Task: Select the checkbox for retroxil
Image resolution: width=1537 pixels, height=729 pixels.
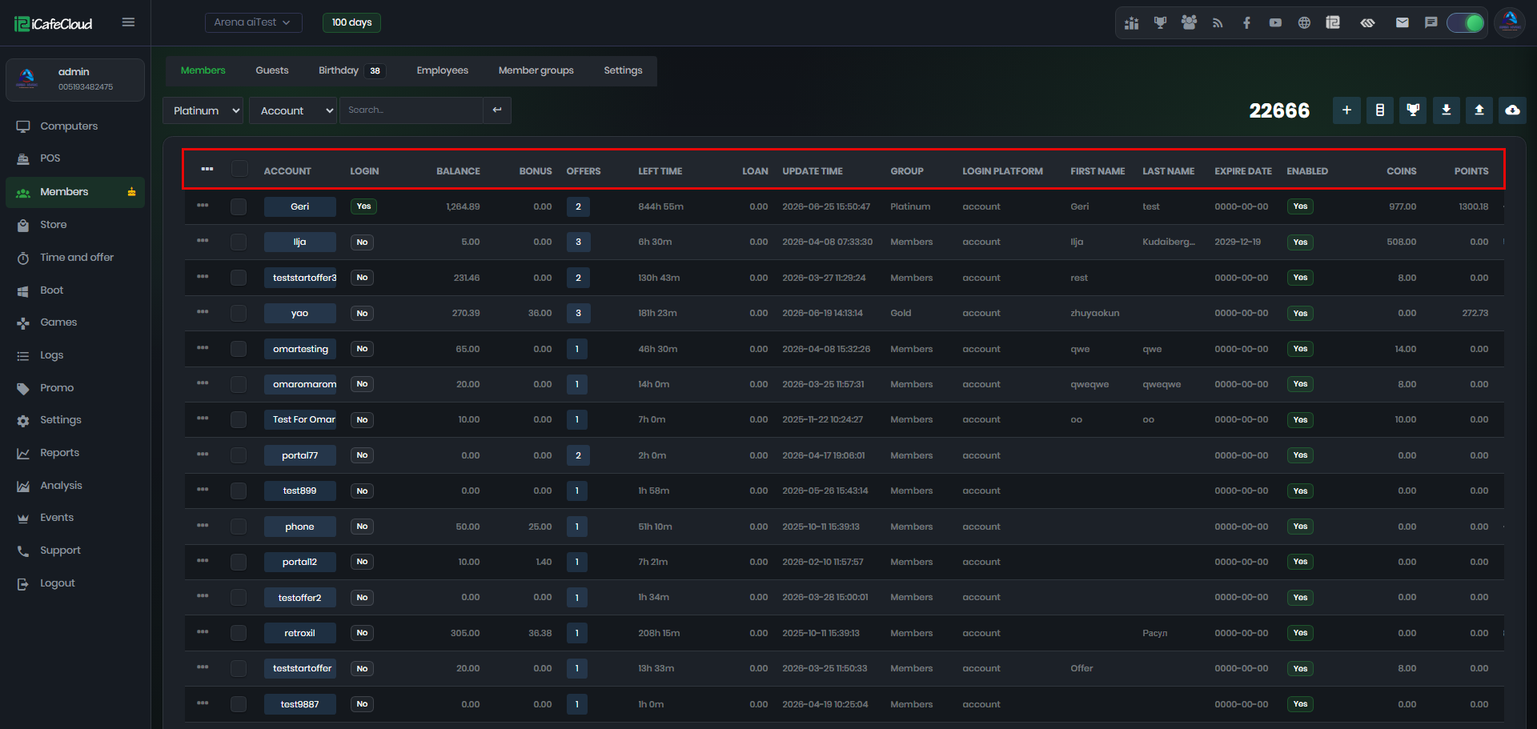Action: point(239,633)
